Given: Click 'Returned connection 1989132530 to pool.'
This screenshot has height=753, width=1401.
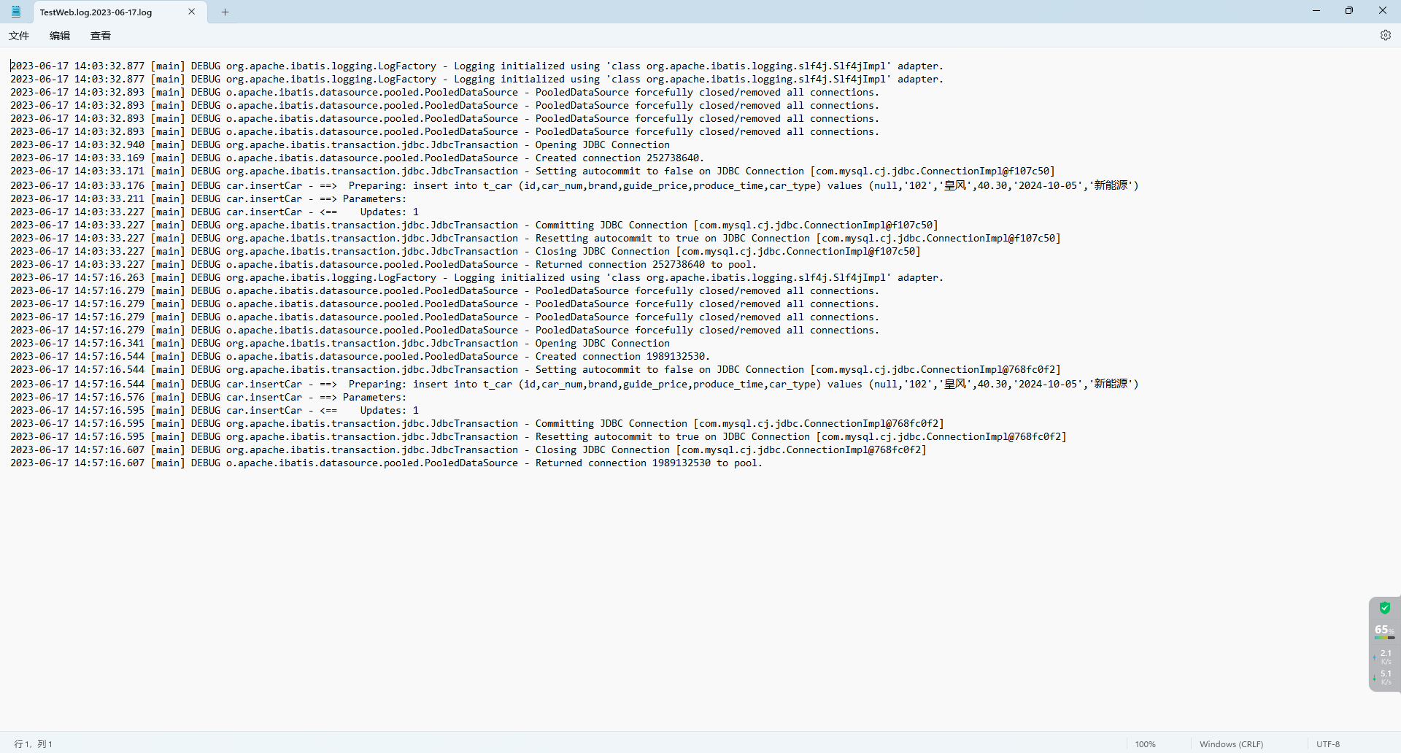Looking at the screenshot, I should [x=649, y=463].
